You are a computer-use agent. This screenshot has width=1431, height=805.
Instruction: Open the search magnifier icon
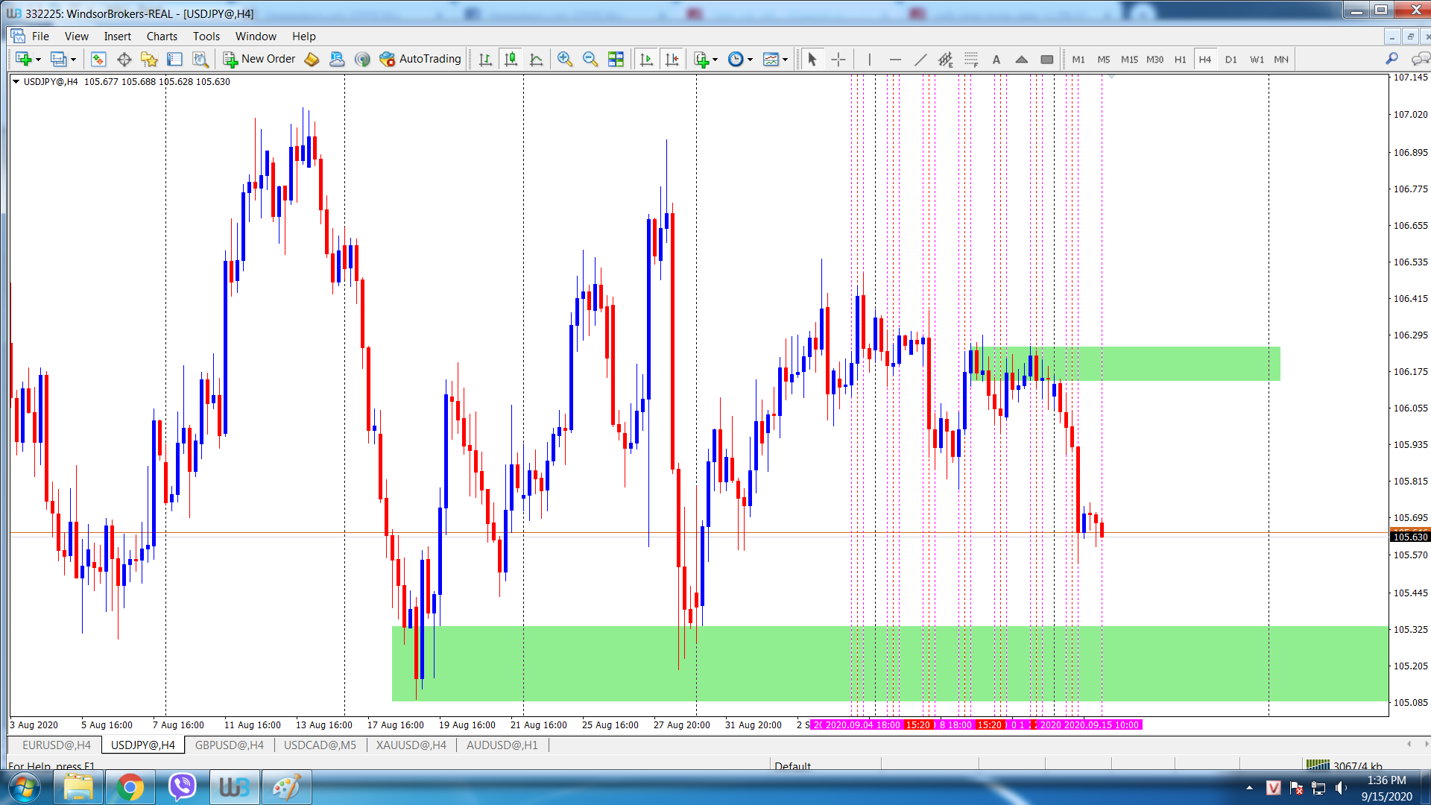pos(1391,59)
